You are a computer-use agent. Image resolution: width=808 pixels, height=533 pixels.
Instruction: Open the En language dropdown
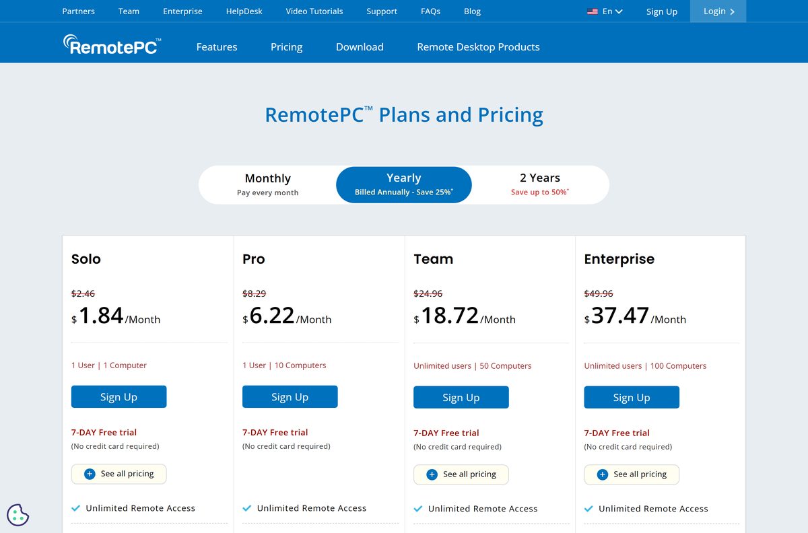point(613,11)
